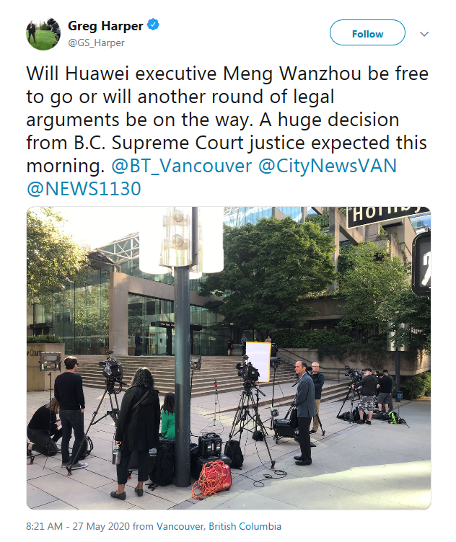Click the orange extension cord in the photo
Screen dimensions: 456x542
(212, 480)
